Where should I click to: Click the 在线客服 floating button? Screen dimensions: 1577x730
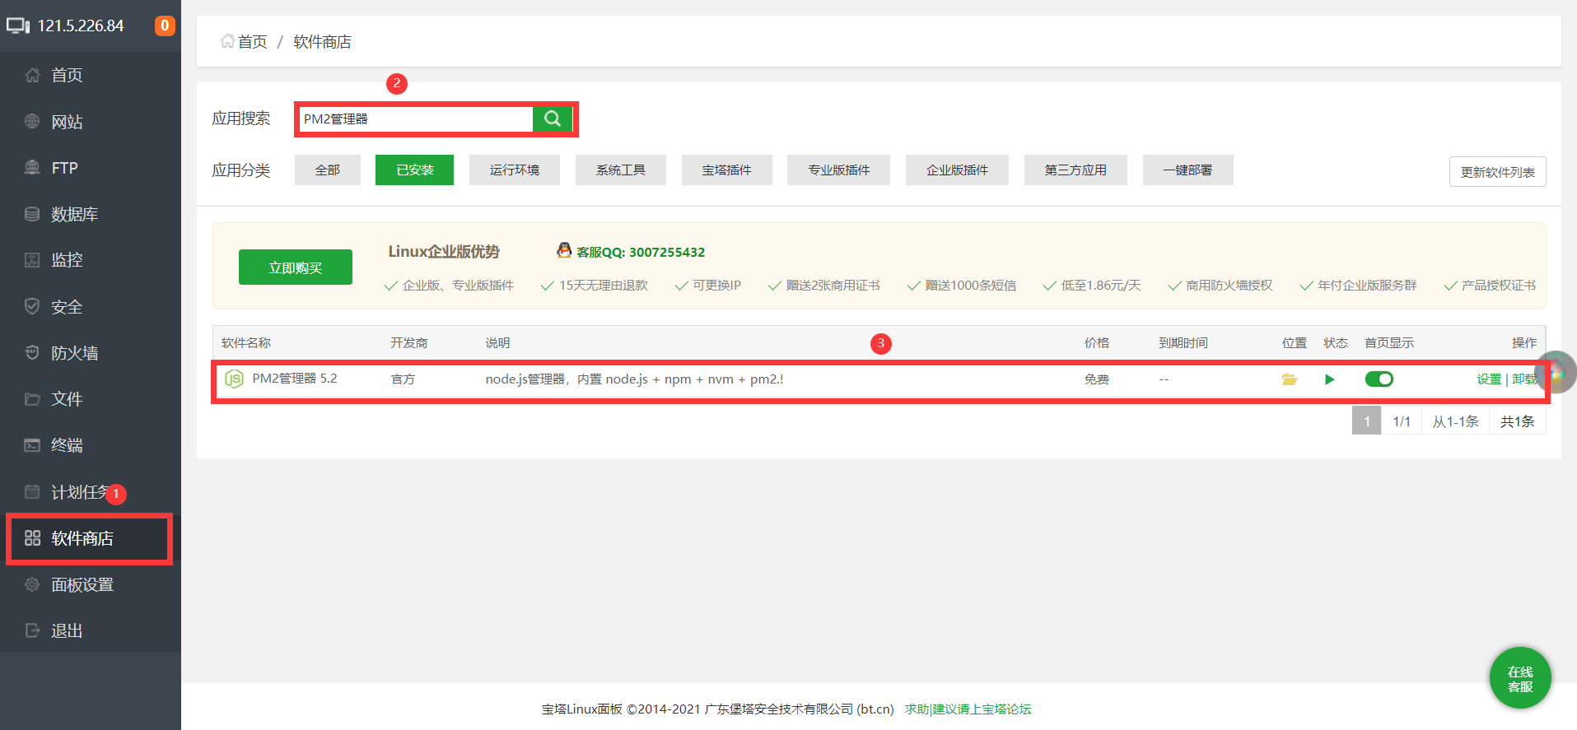click(x=1520, y=678)
